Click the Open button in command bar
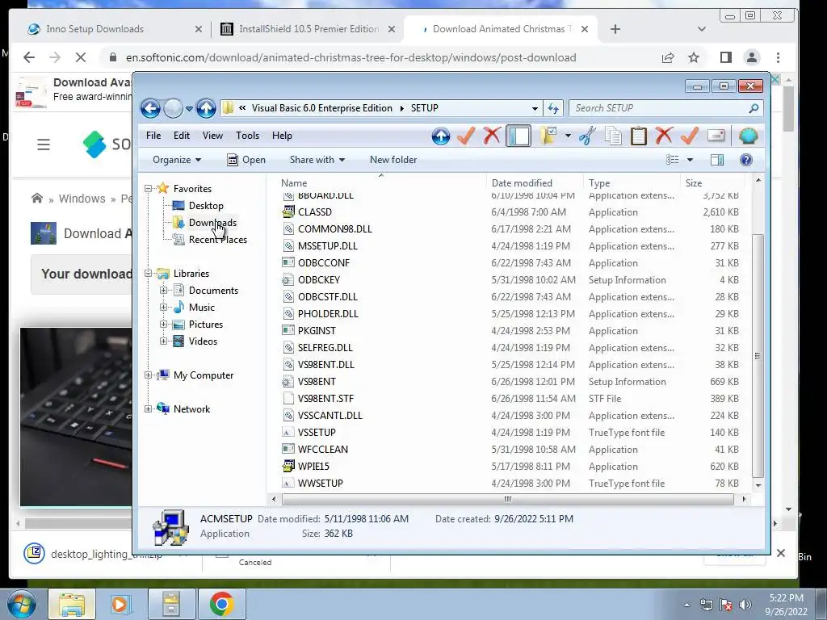Screen dimensions: 827x620 [246, 160]
